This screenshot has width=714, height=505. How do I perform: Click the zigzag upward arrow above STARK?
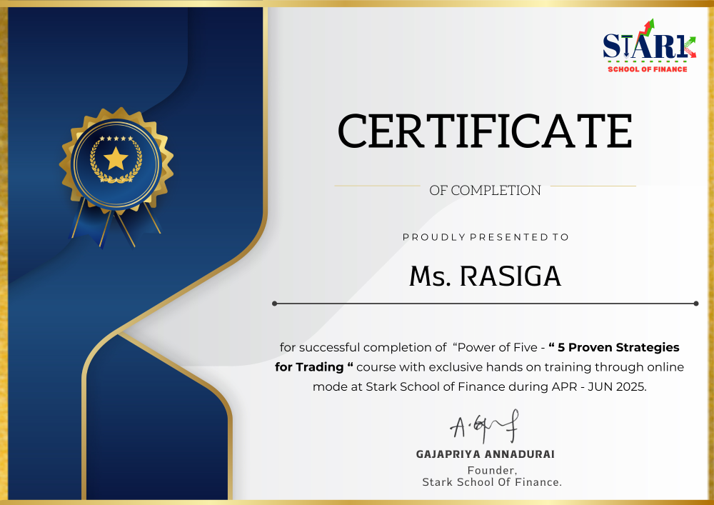pyautogui.click(x=645, y=29)
